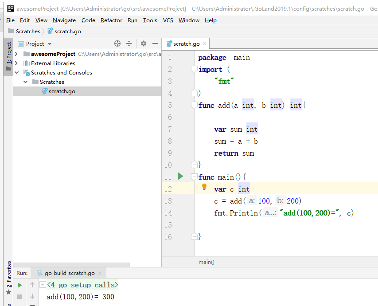Open Project panel settings gear
378x306 pixels.
point(144,43)
